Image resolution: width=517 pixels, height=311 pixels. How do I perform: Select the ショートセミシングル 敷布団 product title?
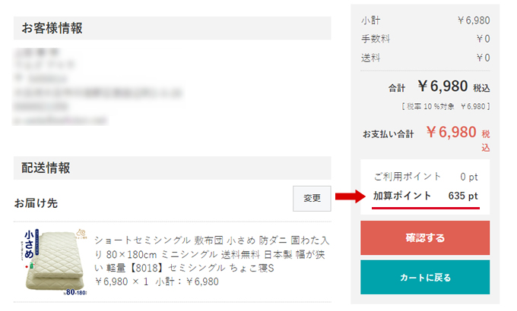pyautogui.click(x=211, y=254)
